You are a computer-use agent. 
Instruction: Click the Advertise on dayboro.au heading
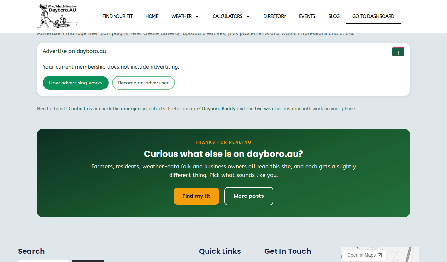tap(74, 51)
